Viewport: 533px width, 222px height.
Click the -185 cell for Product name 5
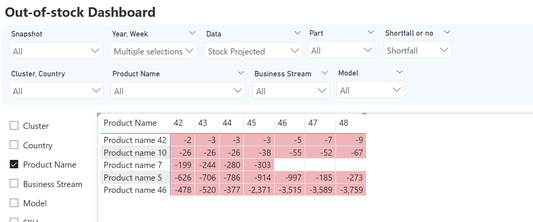click(x=320, y=178)
